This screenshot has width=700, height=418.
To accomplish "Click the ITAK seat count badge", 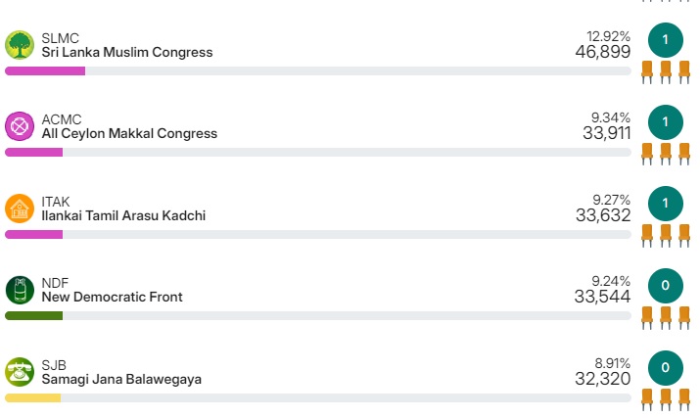I will pyautogui.click(x=665, y=204).
